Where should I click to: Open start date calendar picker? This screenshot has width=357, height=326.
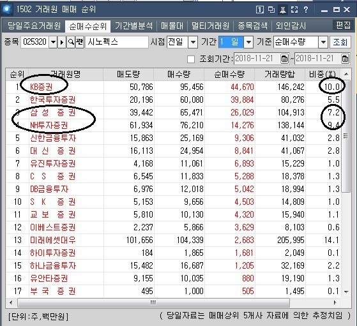284,59
